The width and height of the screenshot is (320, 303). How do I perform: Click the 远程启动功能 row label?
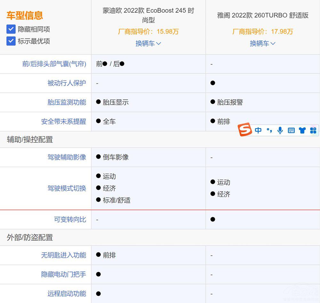click(x=67, y=294)
